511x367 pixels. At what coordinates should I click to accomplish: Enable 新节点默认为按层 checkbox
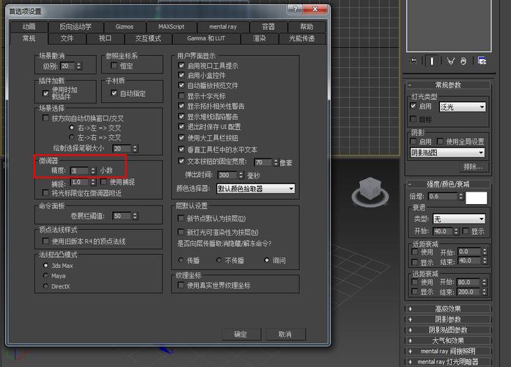(181, 218)
